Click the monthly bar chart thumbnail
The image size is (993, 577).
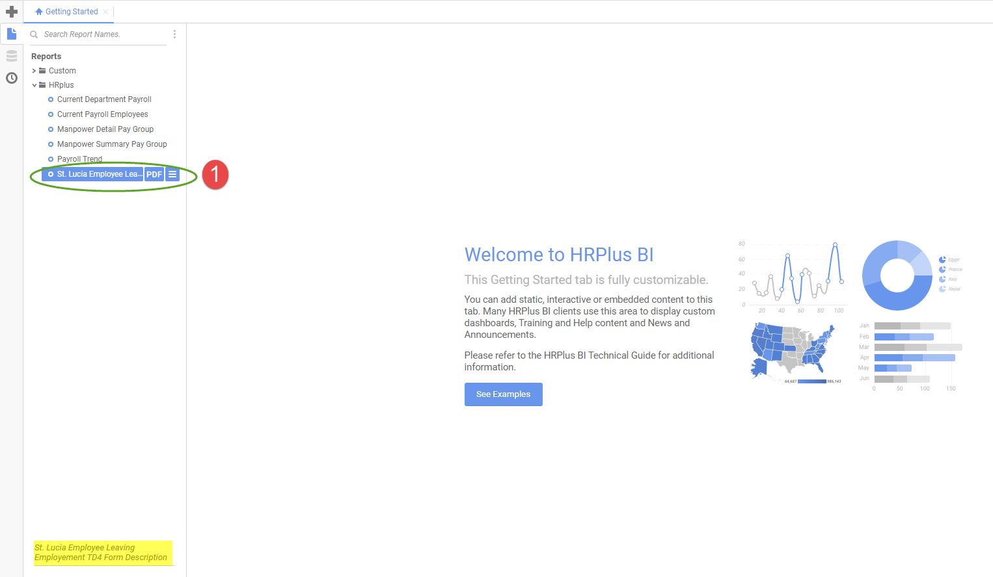[910, 356]
